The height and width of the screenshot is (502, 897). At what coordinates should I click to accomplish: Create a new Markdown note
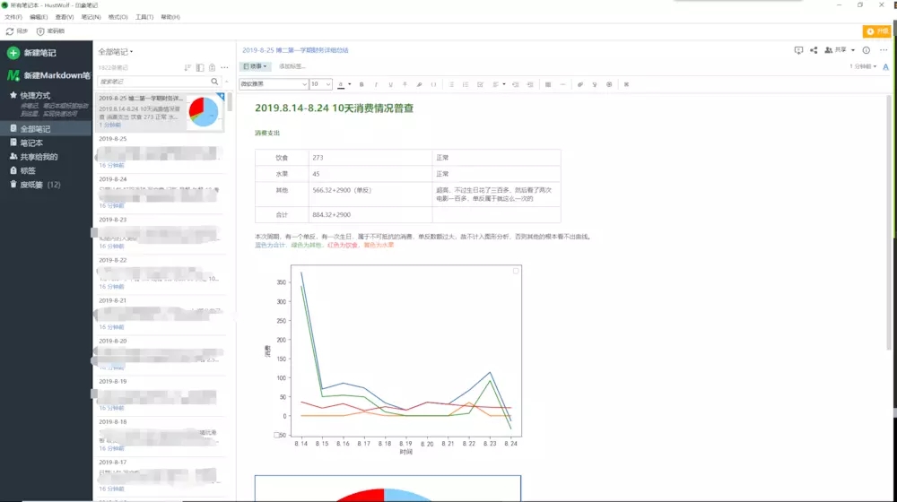pyautogui.click(x=48, y=75)
